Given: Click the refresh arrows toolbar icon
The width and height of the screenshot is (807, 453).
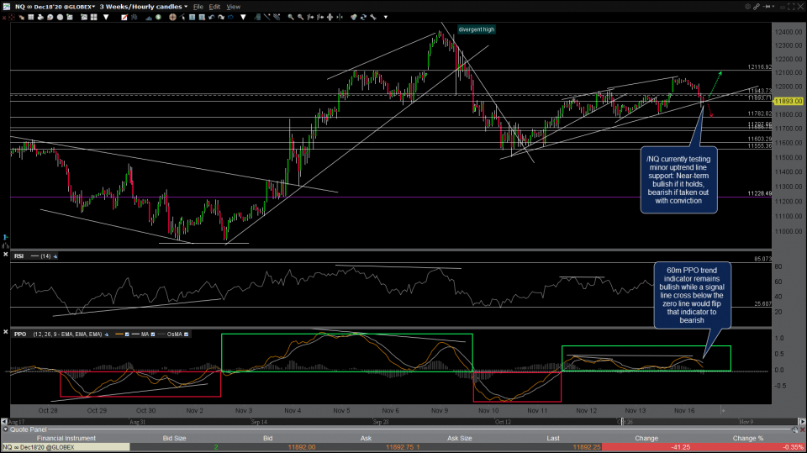Looking at the screenshot, I should [x=363, y=17].
